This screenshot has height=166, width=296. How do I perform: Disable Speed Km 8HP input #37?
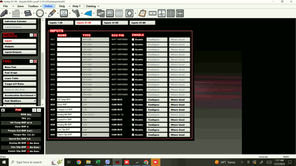click(133, 120)
